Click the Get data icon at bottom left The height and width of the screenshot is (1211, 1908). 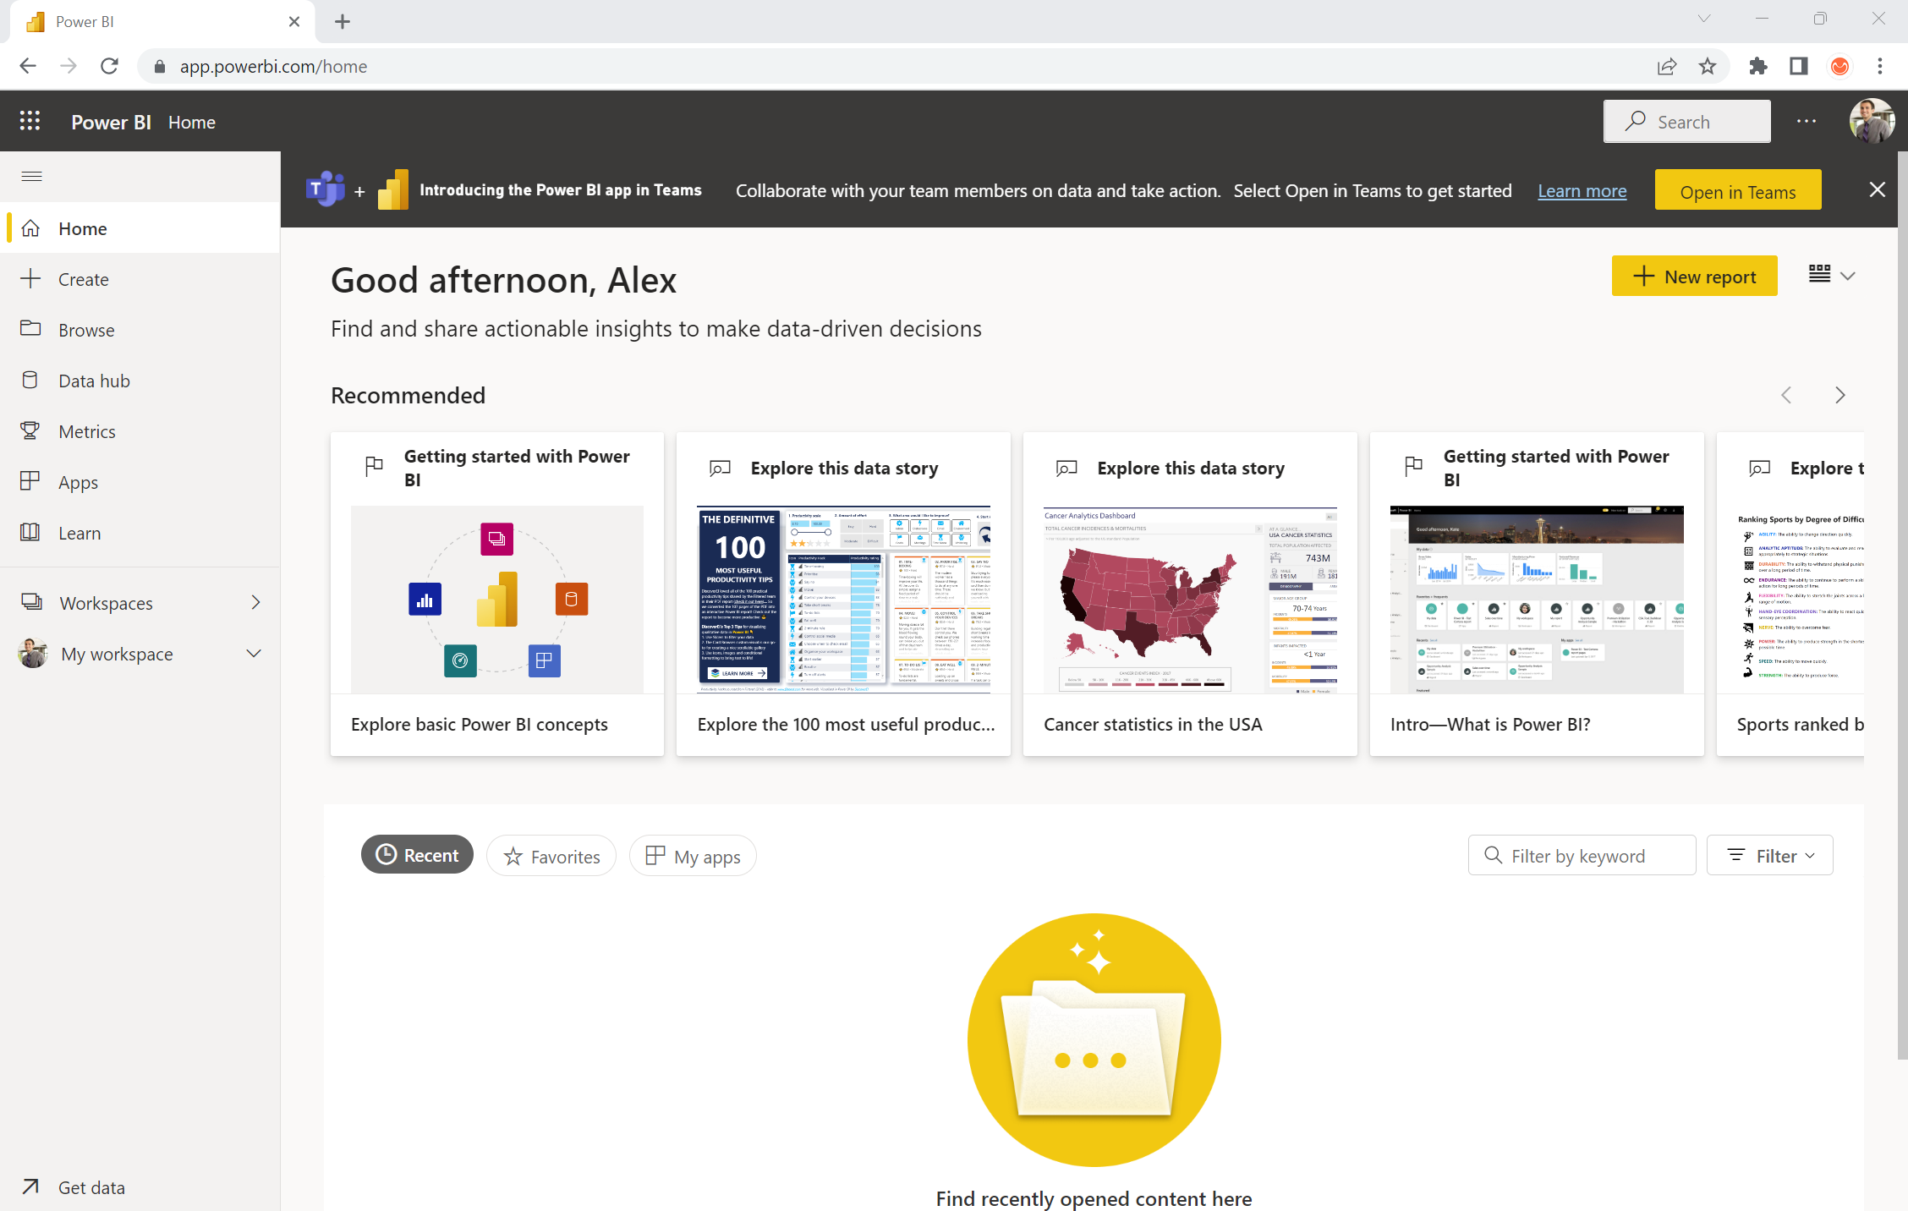click(x=30, y=1187)
